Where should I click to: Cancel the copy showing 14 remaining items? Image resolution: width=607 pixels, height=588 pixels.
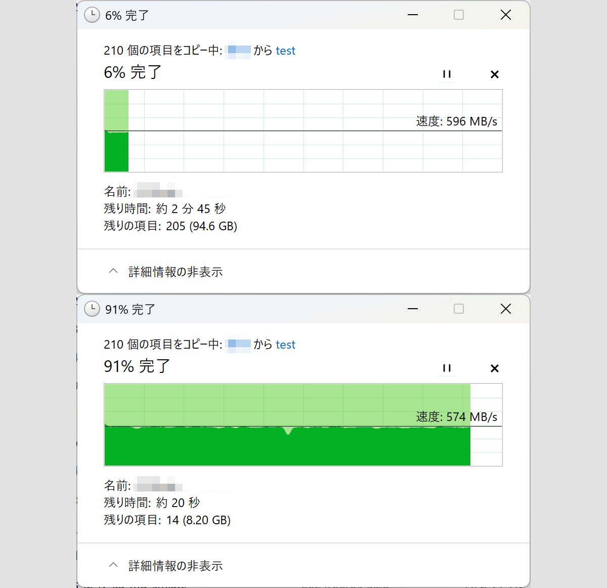(494, 368)
